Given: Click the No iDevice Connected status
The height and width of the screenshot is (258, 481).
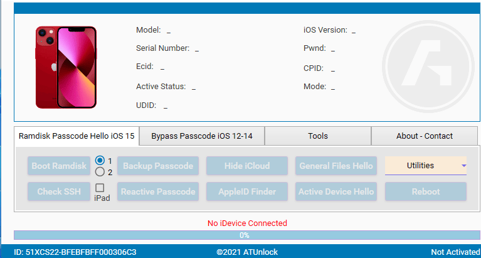Looking at the screenshot, I should [x=247, y=223].
